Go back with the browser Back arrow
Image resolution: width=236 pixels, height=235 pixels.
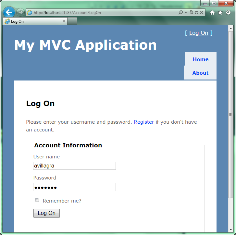coord(9,12)
